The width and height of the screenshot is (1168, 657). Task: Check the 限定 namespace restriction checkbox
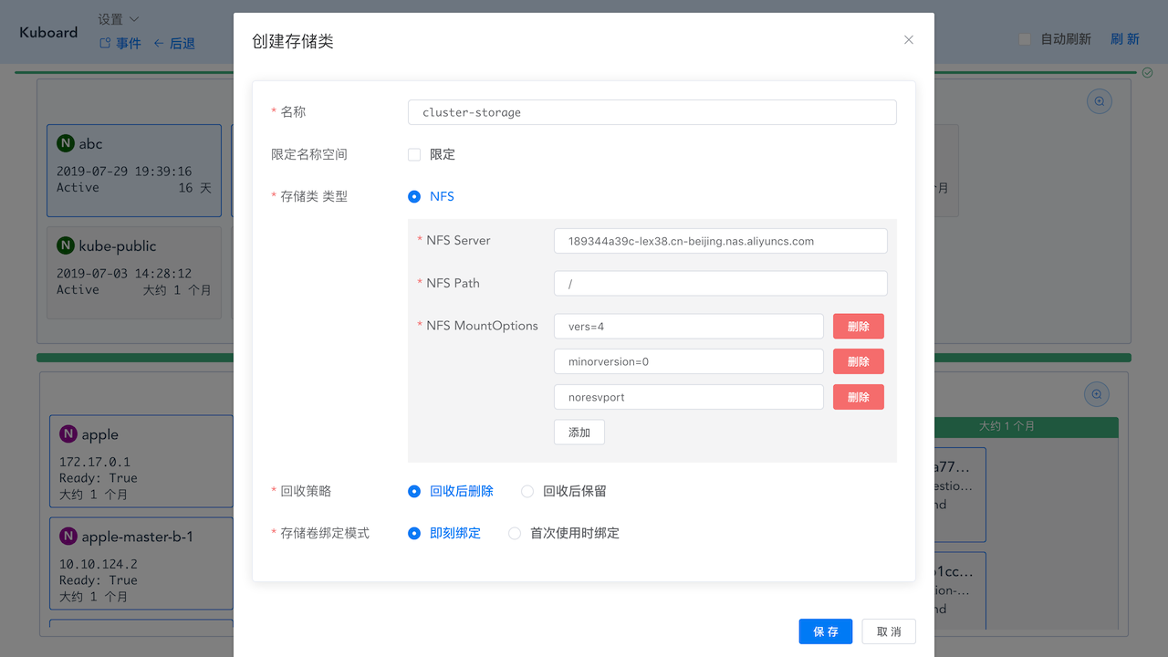point(413,154)
